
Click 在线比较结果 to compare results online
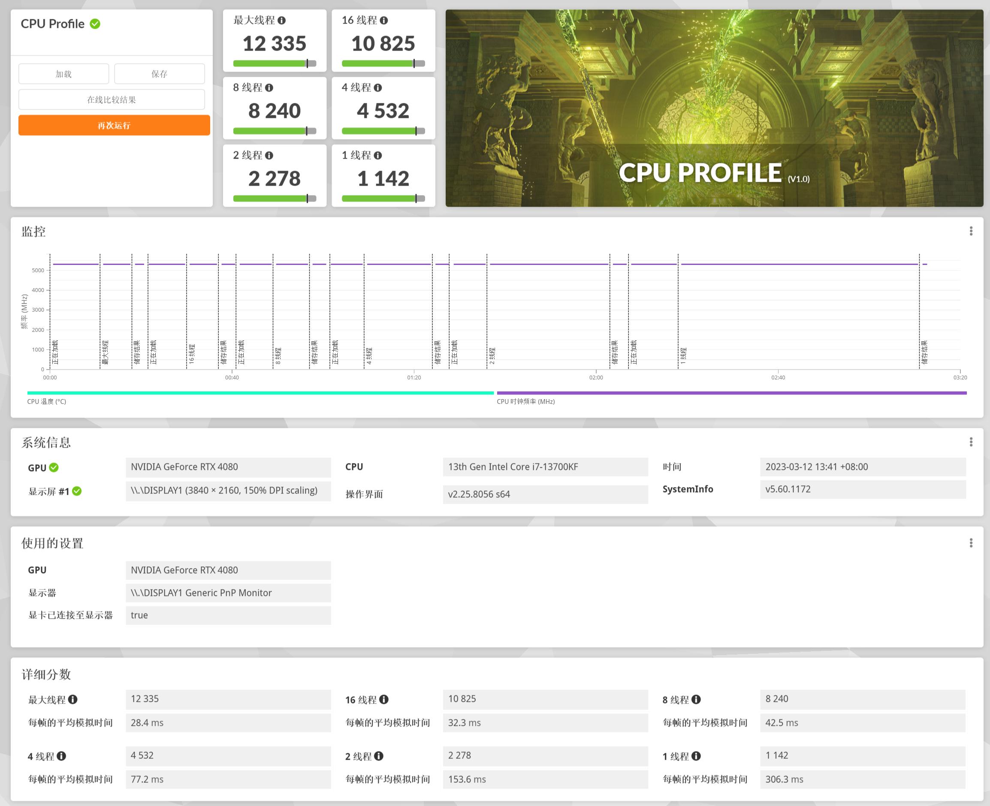tap(112, 99)
